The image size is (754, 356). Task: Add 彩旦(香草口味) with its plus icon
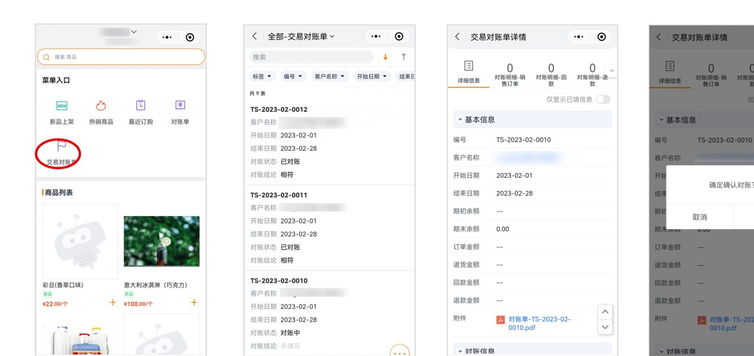(x=113, y=302)
